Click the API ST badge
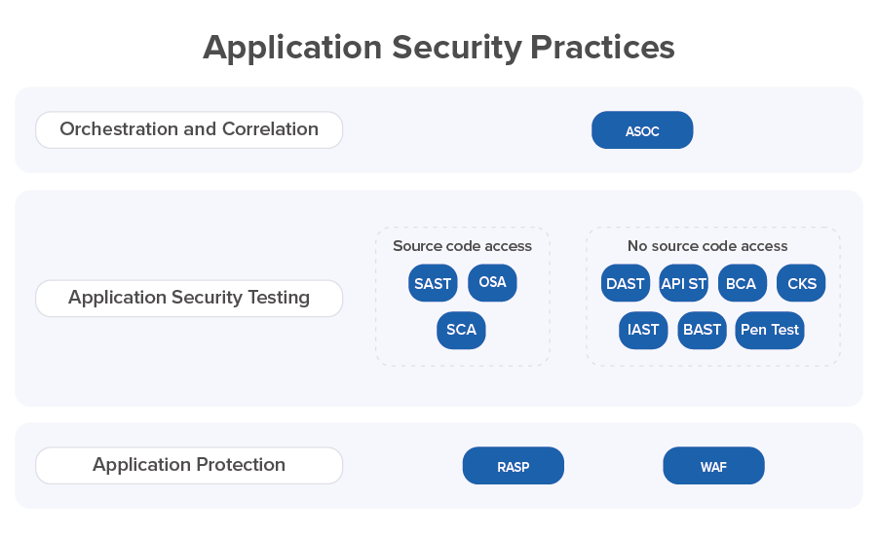878x536 pixels. coord(684,283)
